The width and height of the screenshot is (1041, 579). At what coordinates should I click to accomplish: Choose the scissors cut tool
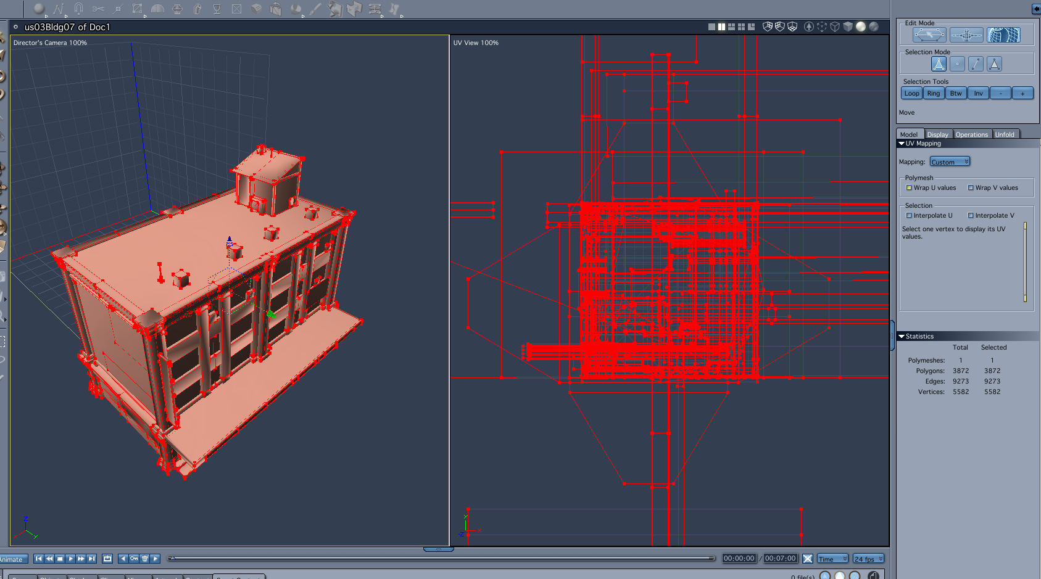pyautogui.click(x=98, y=9)
